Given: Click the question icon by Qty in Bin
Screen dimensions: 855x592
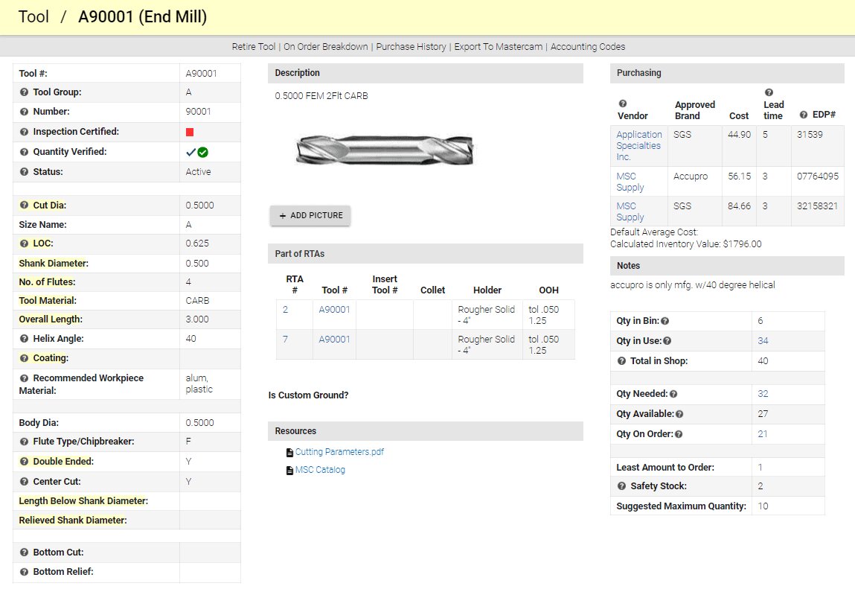Looking at the screenshot, I should click(665, 321).
